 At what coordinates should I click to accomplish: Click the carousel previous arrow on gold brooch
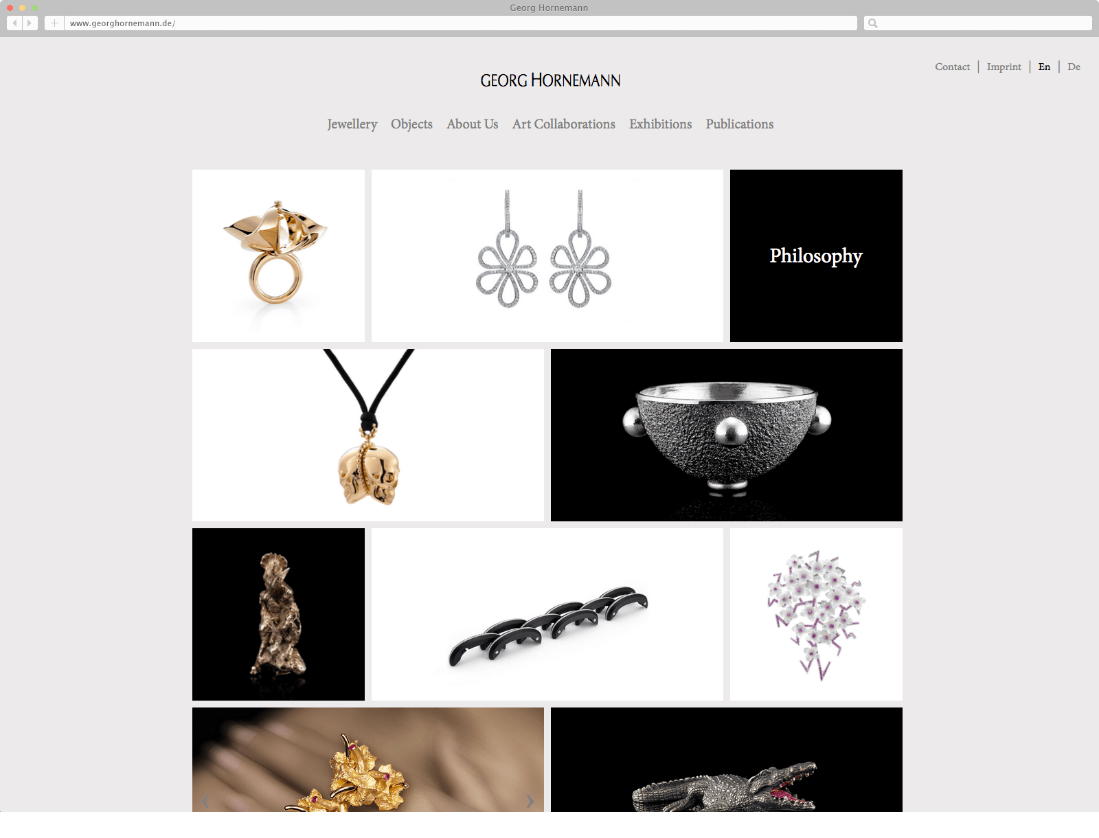pyautogui.click(x=205, y=801)
